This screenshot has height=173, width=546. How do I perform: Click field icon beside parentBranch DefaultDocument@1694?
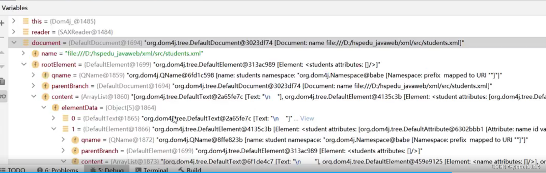coord(45,86)
